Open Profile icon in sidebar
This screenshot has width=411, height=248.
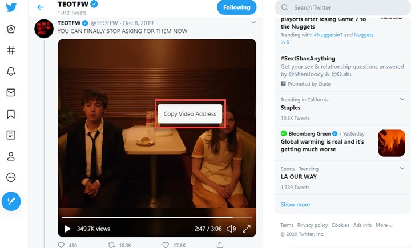[11, 156]
